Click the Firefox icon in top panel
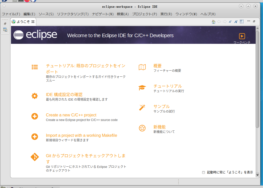This screenshot has height=188, width=263. (x=27, y=1)
